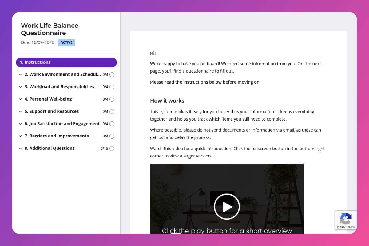Screen dimensions: 369x246
Task: Expand the Additional Questions chevron
Action: click(x=20, y=148)
